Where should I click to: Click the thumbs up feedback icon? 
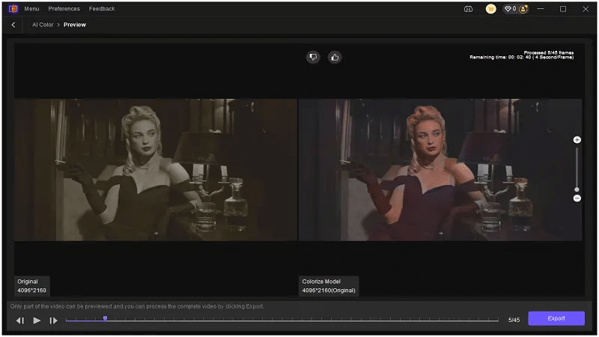pyautogui.click(x=335, y=57)
